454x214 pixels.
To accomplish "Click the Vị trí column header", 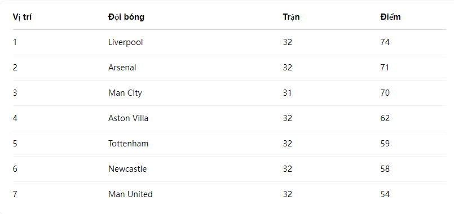I will click(x=23, y=17).
